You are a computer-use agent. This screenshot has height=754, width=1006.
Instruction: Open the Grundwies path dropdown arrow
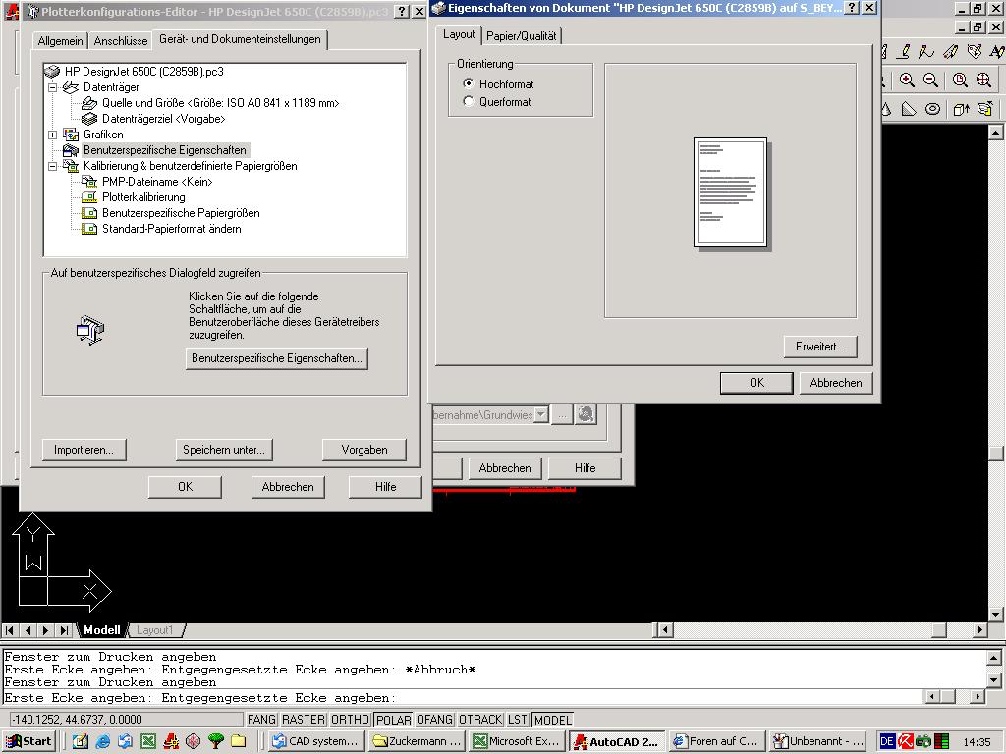tap(541, 415)
